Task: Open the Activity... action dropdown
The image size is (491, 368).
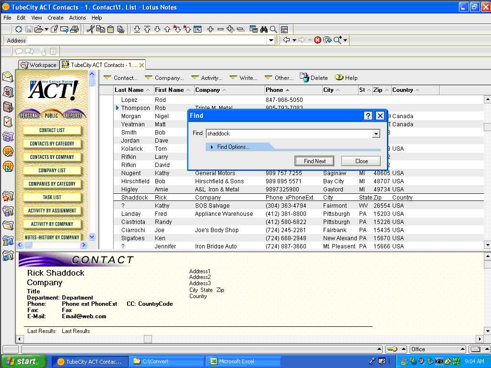Action: [207, 78]
